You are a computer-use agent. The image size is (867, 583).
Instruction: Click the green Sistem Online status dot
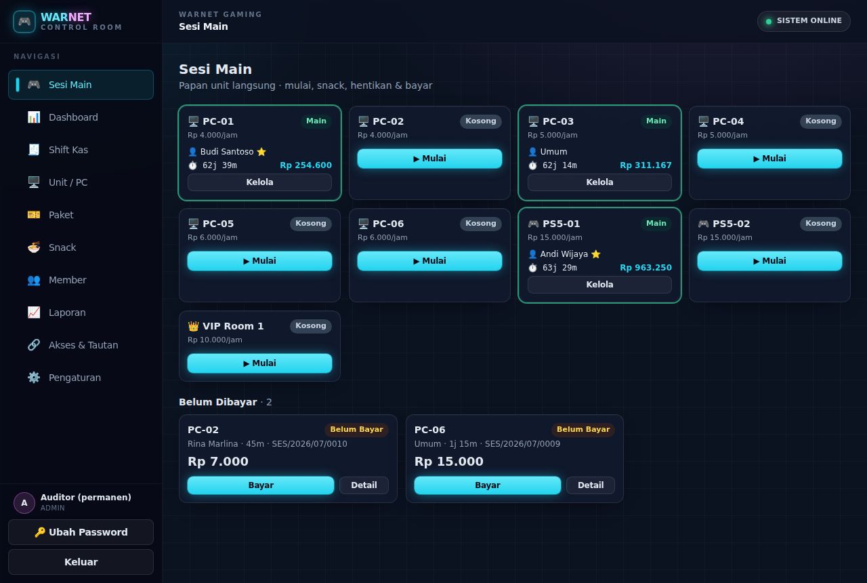point(769,21)
